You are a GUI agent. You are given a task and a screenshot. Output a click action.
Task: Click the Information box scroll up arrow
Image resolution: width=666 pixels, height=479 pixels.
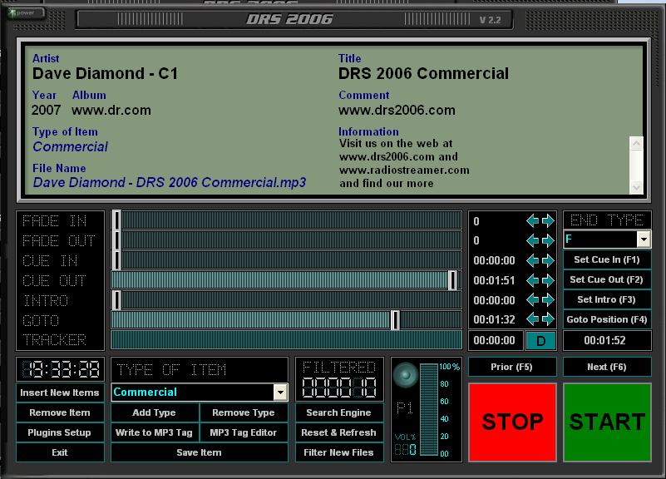click(636, 144)
